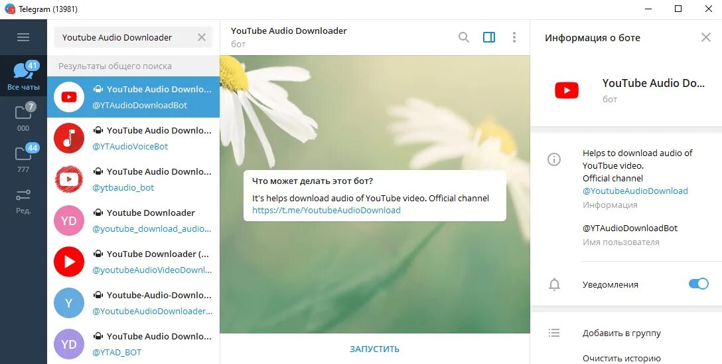The height and width of the screenshot is (364, 722).
Task: Click the pink YD avatar
Action: click(x=69, y=221)
